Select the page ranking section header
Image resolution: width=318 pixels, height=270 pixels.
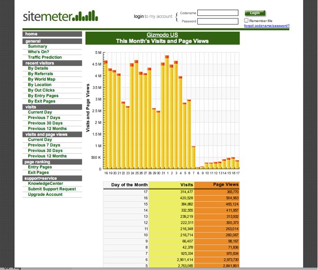tap(52, 162)
